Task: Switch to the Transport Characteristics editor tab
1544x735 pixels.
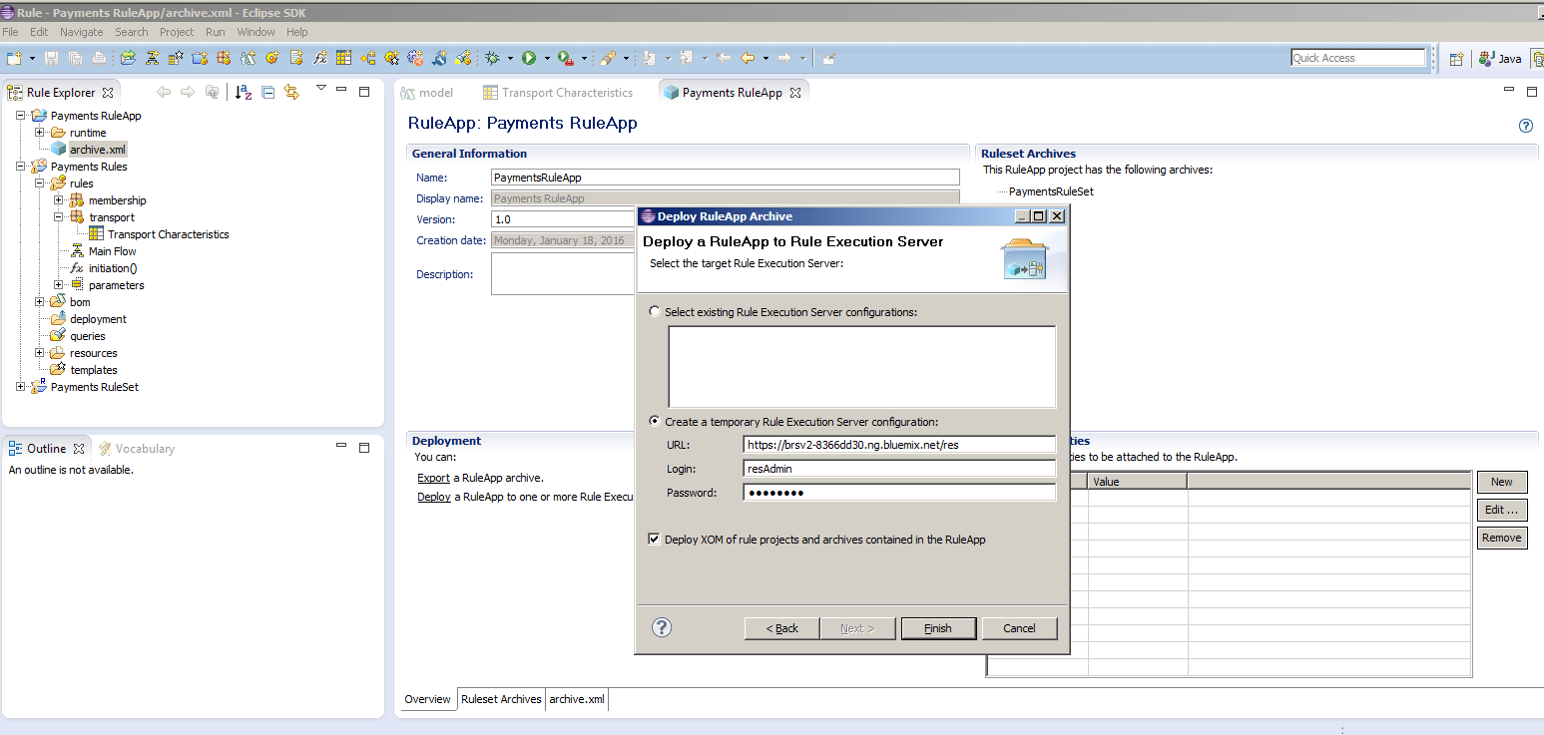Action: click(x=557, y=93)
